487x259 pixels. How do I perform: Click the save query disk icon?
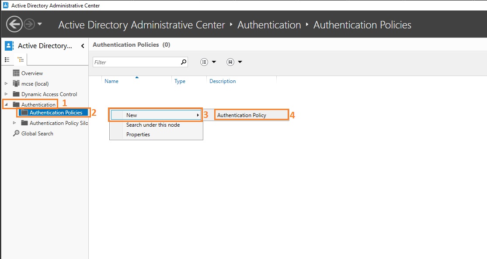[x=230, y=62]
